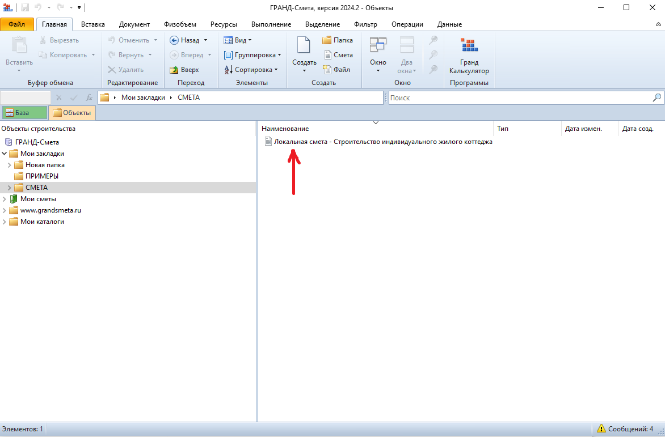Open the Сортировка dropdown
Image resolution: width=665 pixels, height=437 pixels.
click(x=251, y=70)
